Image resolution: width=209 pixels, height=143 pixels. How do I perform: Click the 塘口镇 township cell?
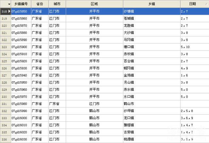pos(152,47)
